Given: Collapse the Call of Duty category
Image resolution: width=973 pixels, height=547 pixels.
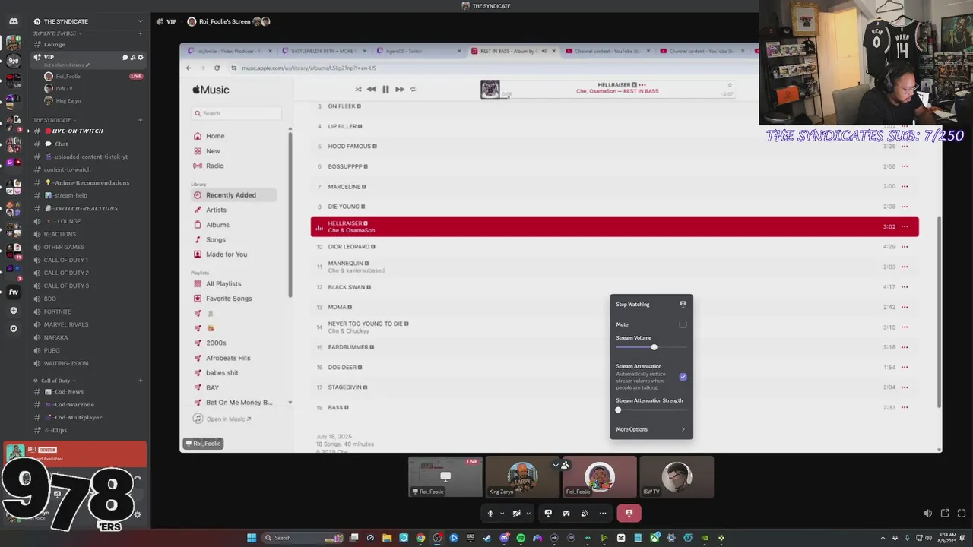Looking at the screenshot, I should pyautogui.click(x=55, y=381).
